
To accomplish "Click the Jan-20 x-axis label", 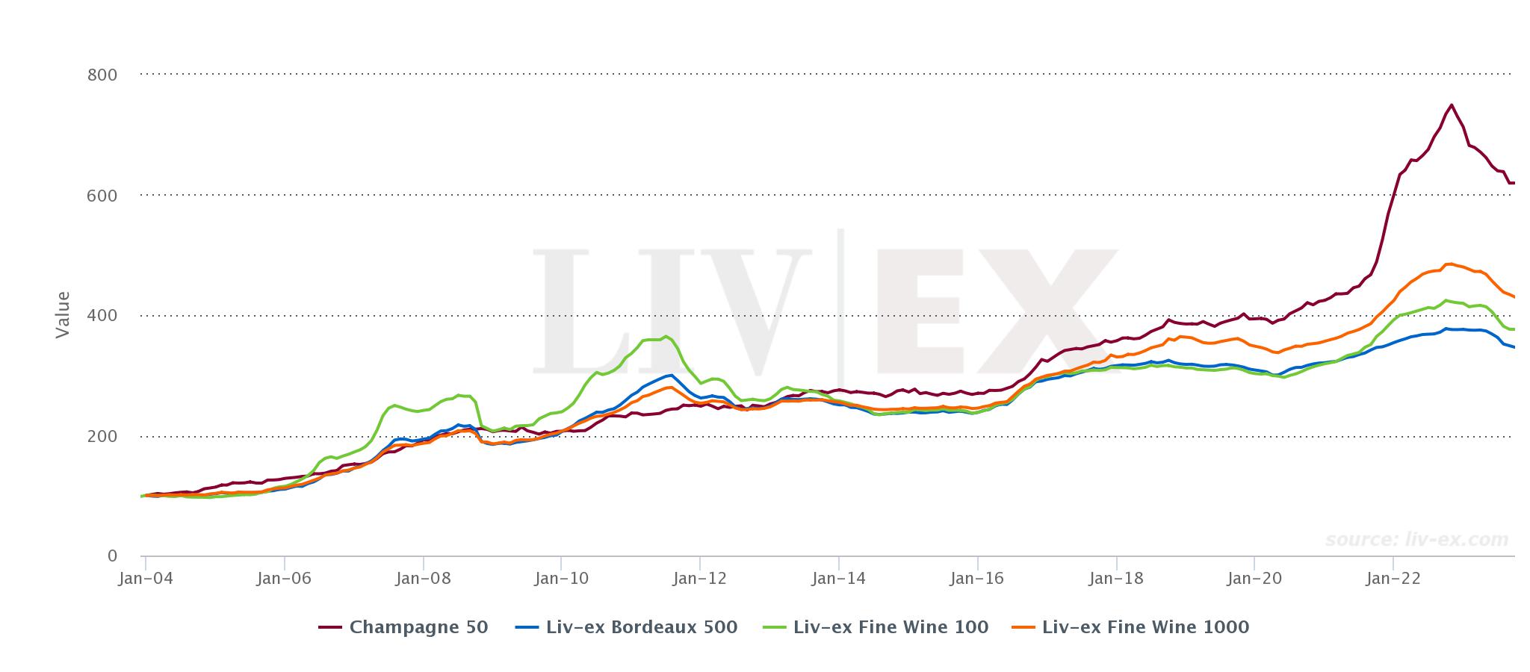I will point(1254,579).
